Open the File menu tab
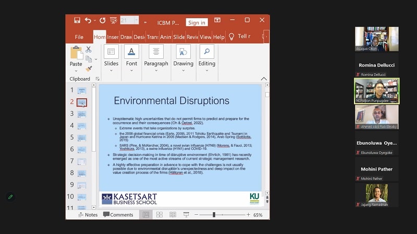 pos(79,37)
